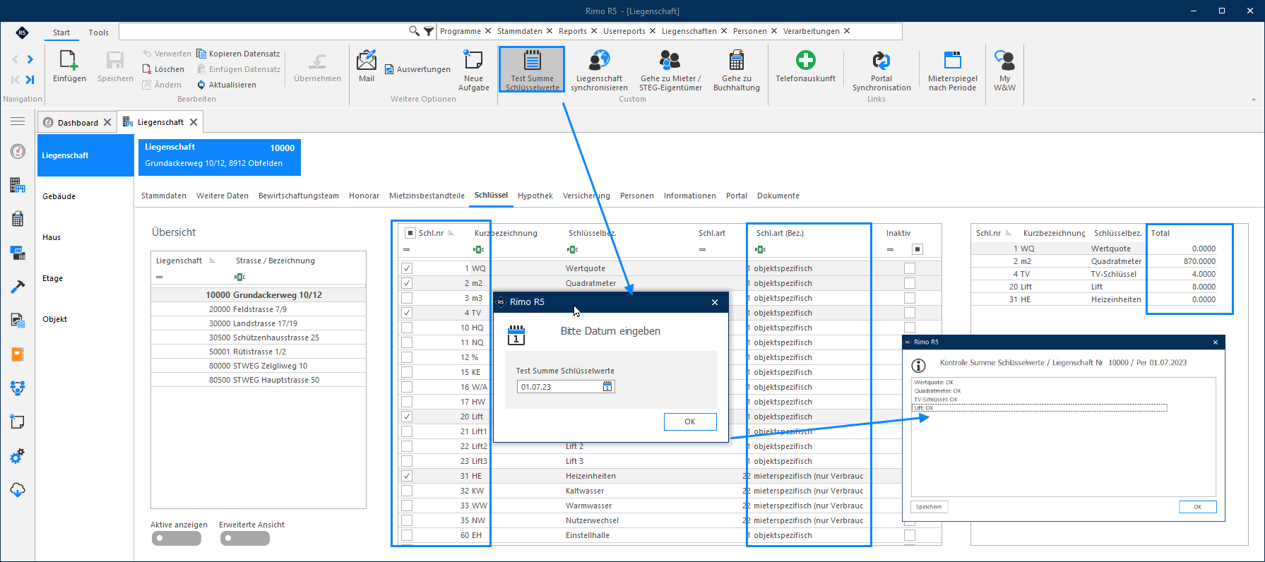The height and width of the screenshot is (562, 1265).
Task: Select 80500 STWEG Hauptstrasse 50 row
Action: point(259,380)
